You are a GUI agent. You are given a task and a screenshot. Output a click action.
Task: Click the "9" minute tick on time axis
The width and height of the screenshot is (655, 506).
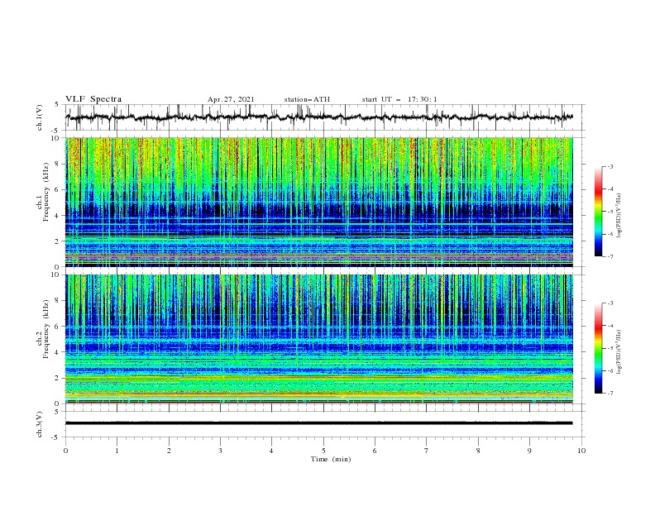[529, 451]
